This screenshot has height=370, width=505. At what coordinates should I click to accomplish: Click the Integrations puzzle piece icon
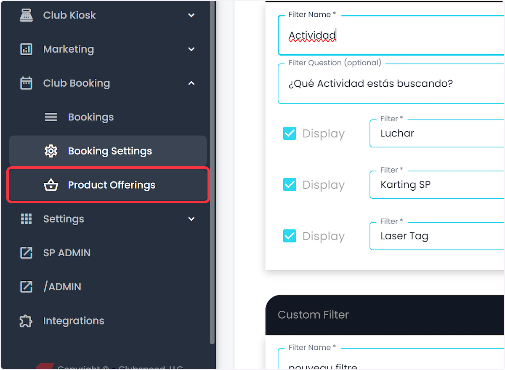coord(26,321)
